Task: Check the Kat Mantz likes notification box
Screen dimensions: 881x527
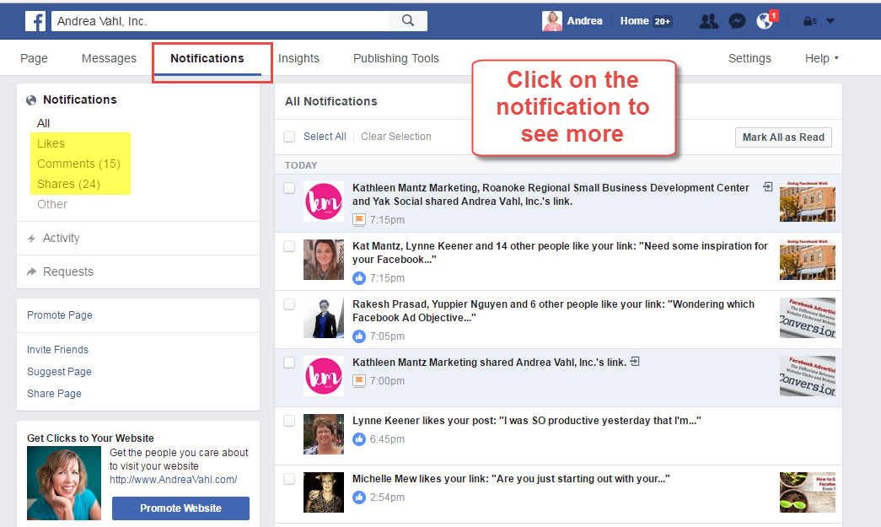Action: tap(289, 246)
